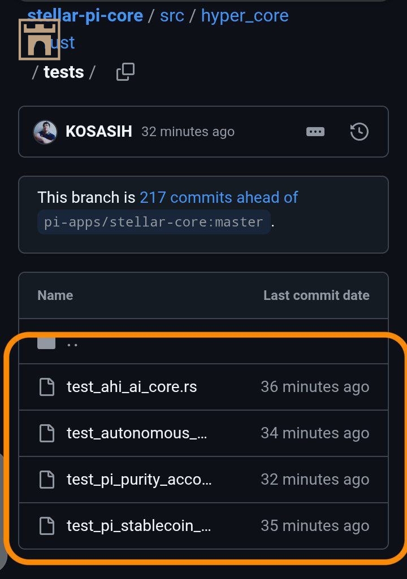Copy the file path with the copy icon
This screenshot has width=407, height=579.
(x=125, y=72)
